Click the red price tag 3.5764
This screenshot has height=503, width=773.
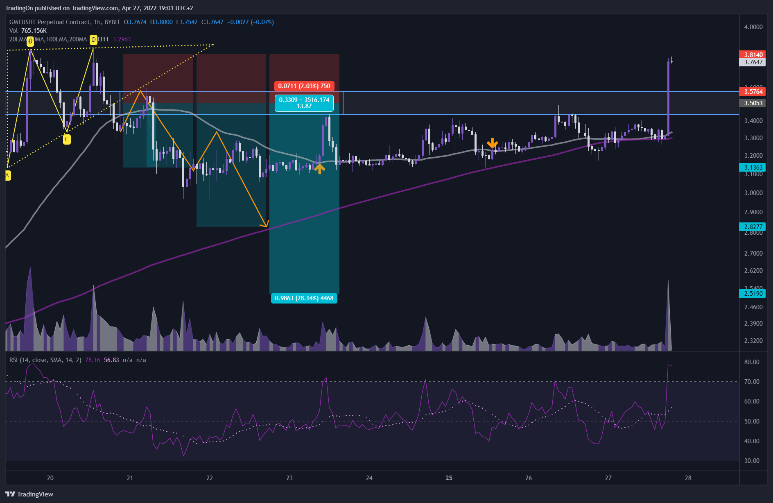752,92
